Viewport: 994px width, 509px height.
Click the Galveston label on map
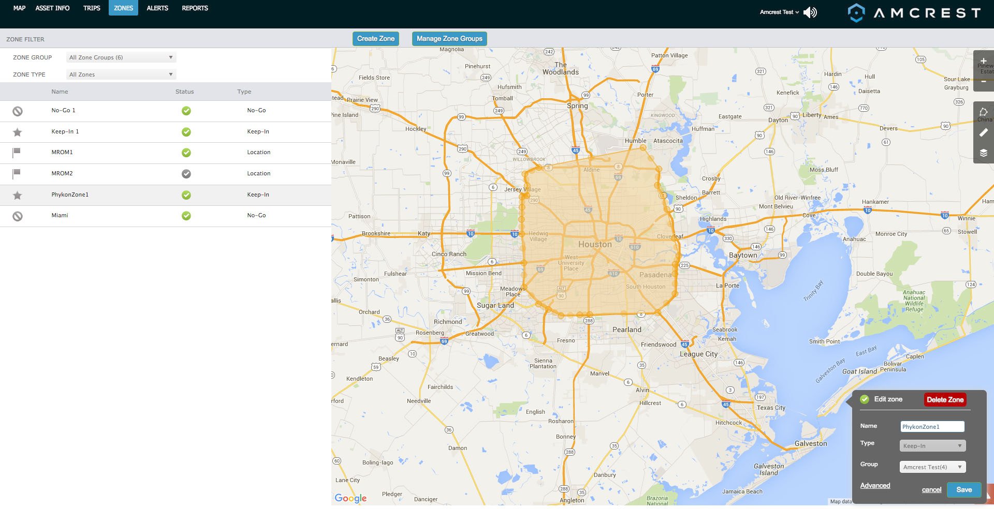(x=811, y=443)
